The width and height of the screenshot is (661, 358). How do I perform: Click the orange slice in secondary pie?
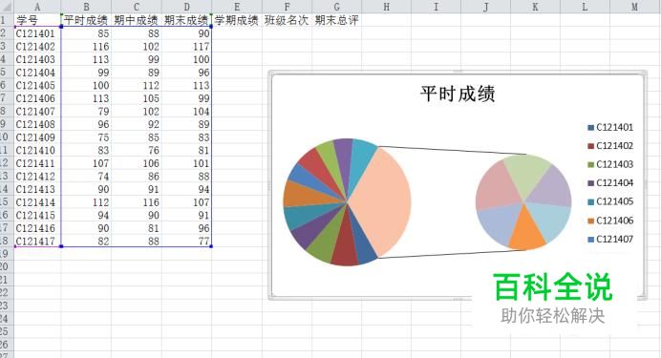[526, 234]
